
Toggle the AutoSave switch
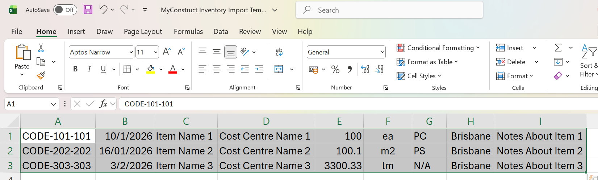click(x=65, y=10)
